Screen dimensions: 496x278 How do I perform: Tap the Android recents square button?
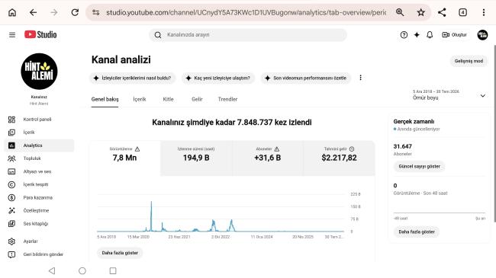113,270
